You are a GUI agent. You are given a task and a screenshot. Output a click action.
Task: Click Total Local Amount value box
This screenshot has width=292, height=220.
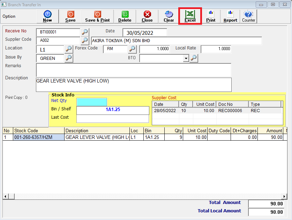266,212
